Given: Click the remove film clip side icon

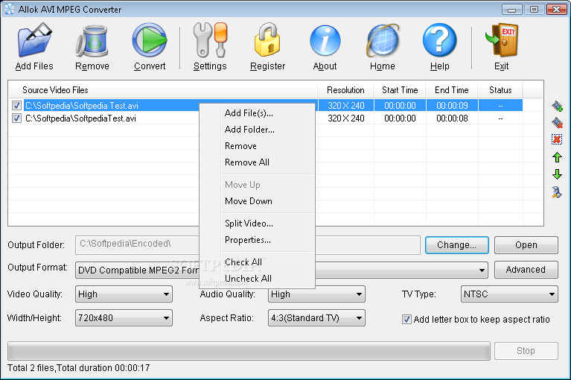Looking at the screenshot, I should [557, 122].
